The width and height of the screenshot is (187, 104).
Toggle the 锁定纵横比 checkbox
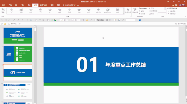tap(95, 20)
